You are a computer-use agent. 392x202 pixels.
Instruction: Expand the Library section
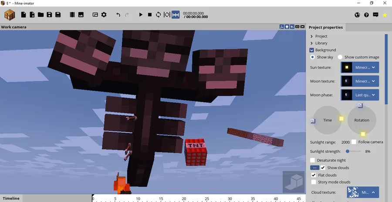(311, 43)
